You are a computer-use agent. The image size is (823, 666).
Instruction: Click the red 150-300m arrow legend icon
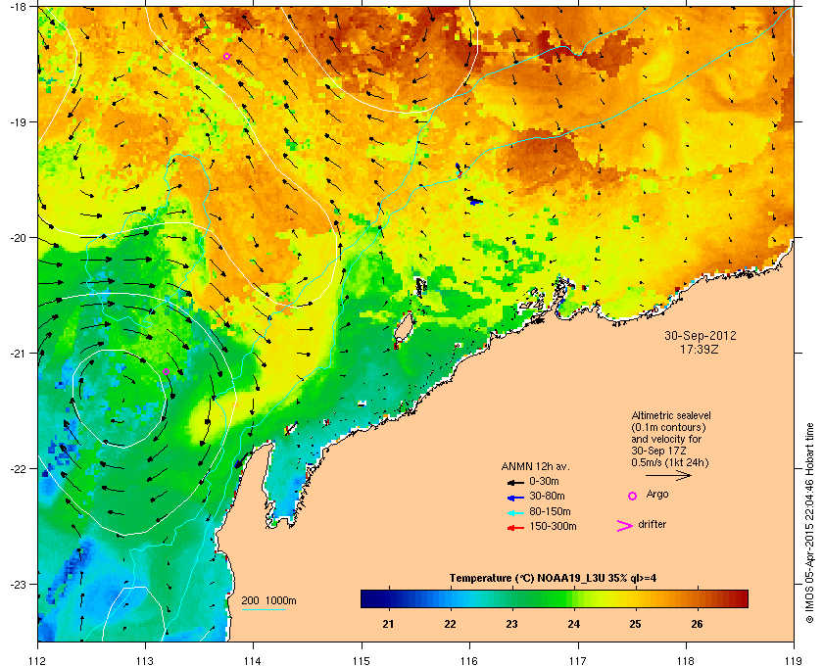pos(515,528)
